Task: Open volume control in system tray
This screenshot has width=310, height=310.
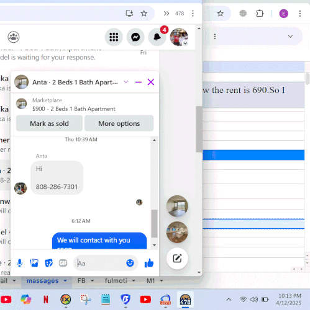Action: pos(253,299)
